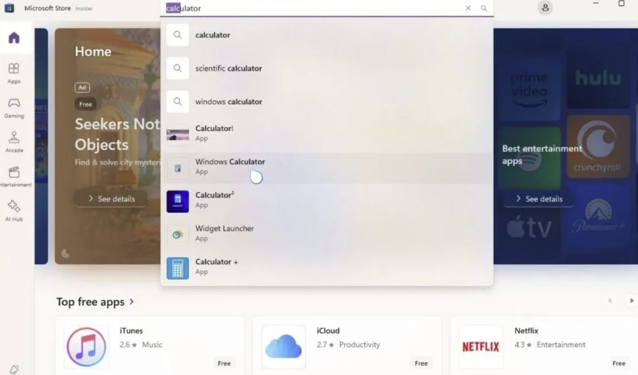Click See details on Seekers Notes banner
638x375 pixels.
tap(111, 199)
